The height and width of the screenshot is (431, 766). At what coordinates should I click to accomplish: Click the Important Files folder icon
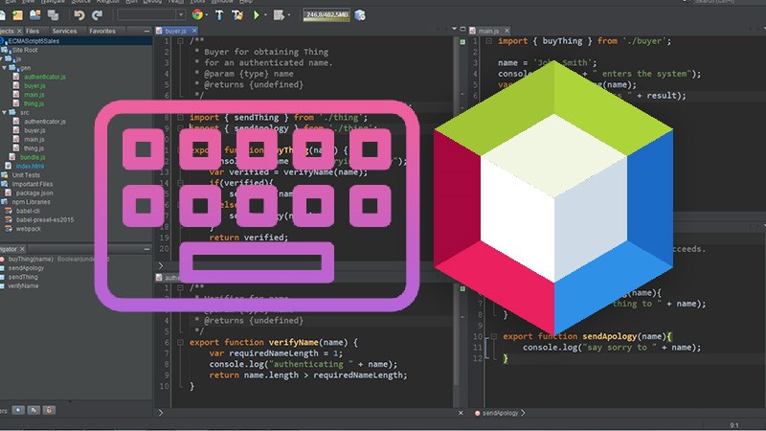point(5,184)
